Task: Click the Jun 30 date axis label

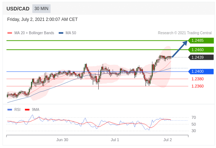Action: pyautogui.click(x=62, y=140)
